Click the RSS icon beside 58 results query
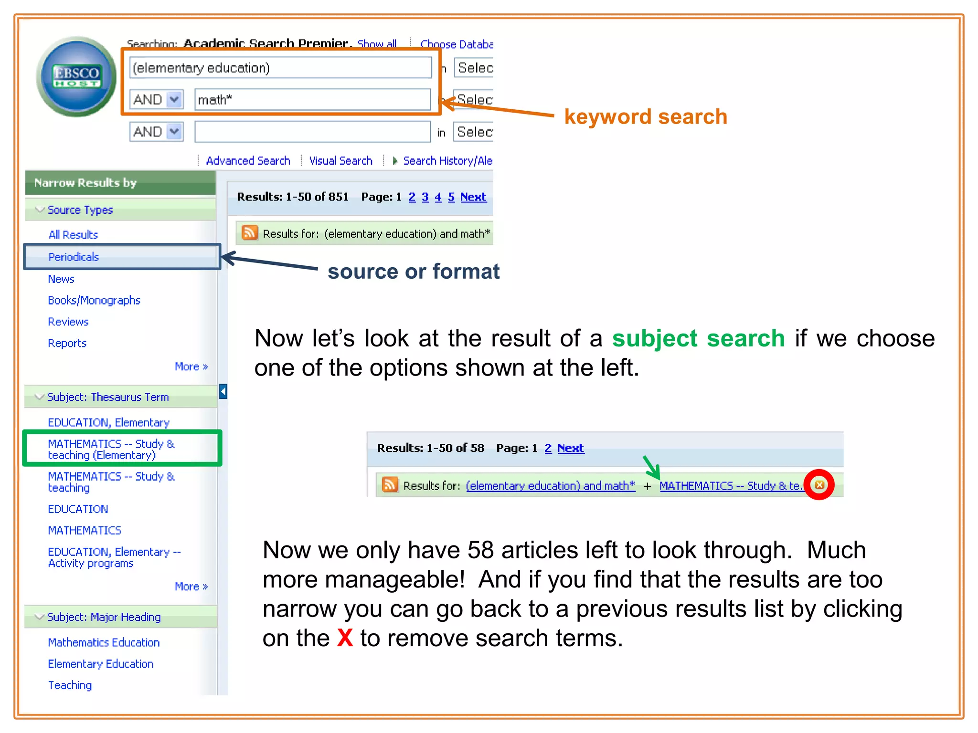The width and height of the screenshot is (978, 733). pyautogui.click(x=390, y=484)
